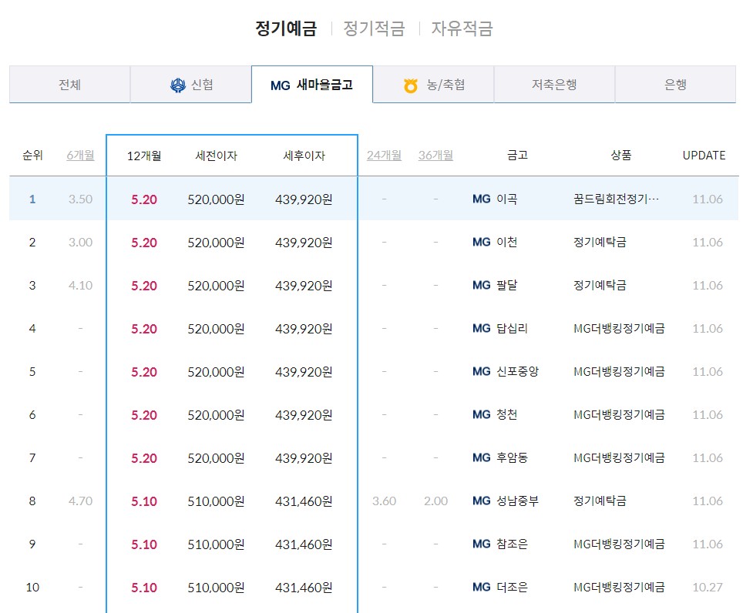Click 4.10 six-month rate in 팔달 row
This screenshot has height=613, width=743.
click(x=81, y=285)
